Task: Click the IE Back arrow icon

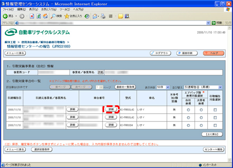Action: coord(5,16)
